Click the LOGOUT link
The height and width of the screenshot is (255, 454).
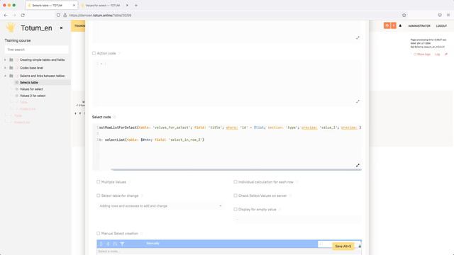pos(441,26)
